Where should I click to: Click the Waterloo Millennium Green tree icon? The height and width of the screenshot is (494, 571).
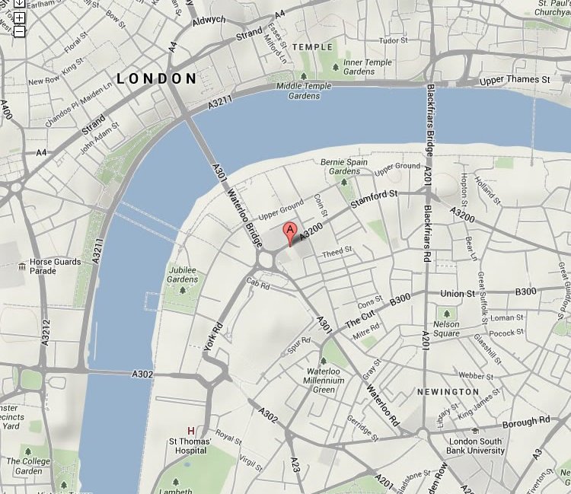pyautogui.click(x=323, y=361)
